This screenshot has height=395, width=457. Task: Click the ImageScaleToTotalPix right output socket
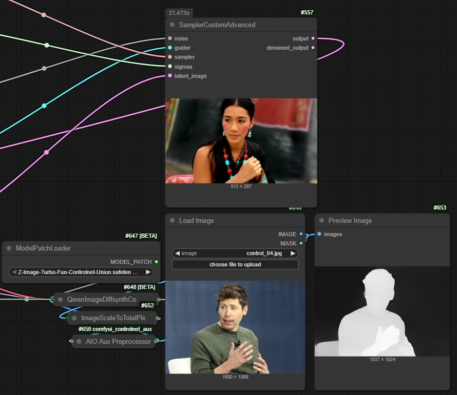(x=158, y=318)
